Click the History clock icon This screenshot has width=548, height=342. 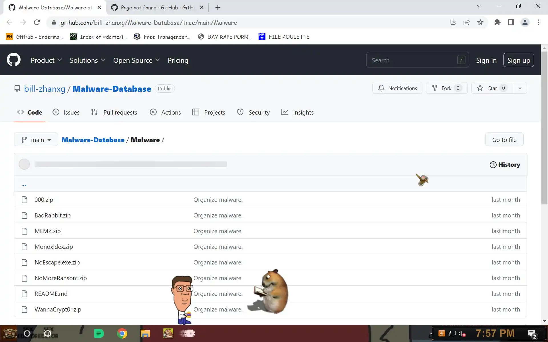(493, 164)
